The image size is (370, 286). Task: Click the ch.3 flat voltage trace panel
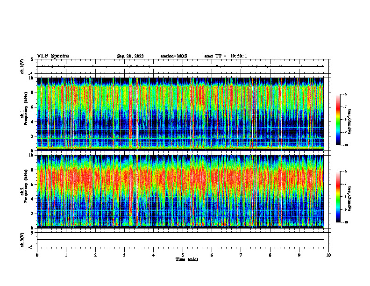coord(183,240)
